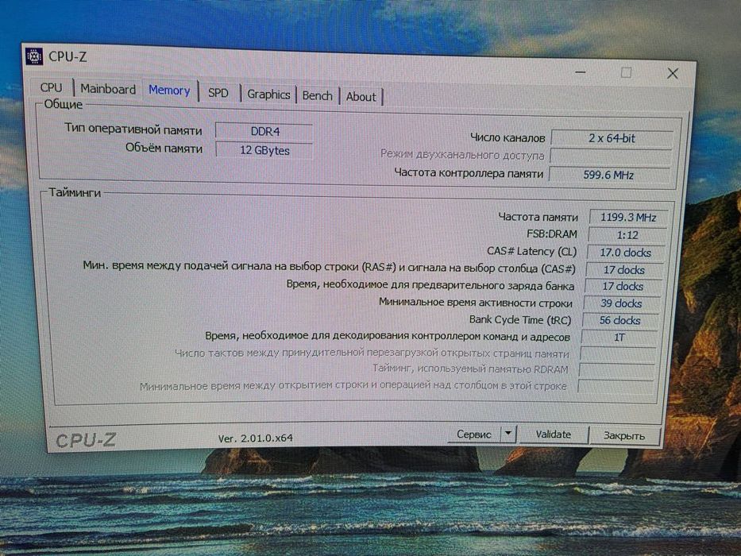Open the Bench tab
The width and height of the screenshot is (741, 556).
[317, 95]
